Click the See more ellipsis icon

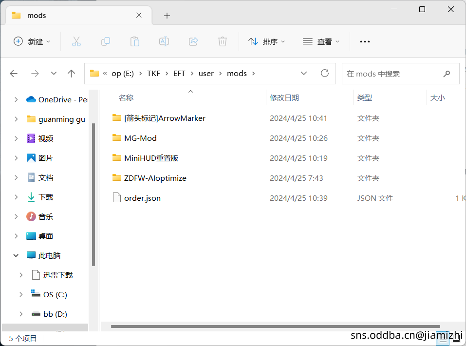[x=365, y=41]
